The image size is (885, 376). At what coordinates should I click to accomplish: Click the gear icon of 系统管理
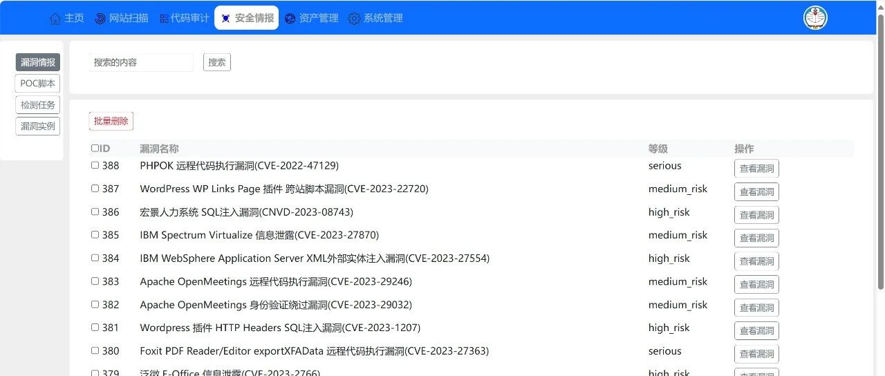[355, 19]
